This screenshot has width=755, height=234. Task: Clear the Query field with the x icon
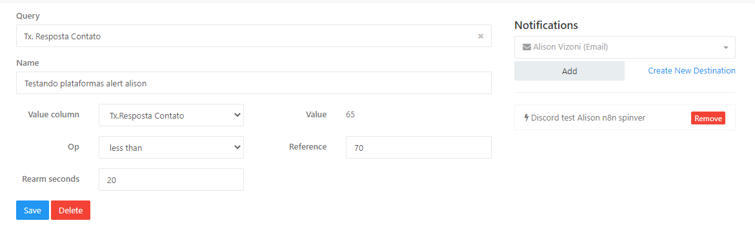click(x=481, y=36)
